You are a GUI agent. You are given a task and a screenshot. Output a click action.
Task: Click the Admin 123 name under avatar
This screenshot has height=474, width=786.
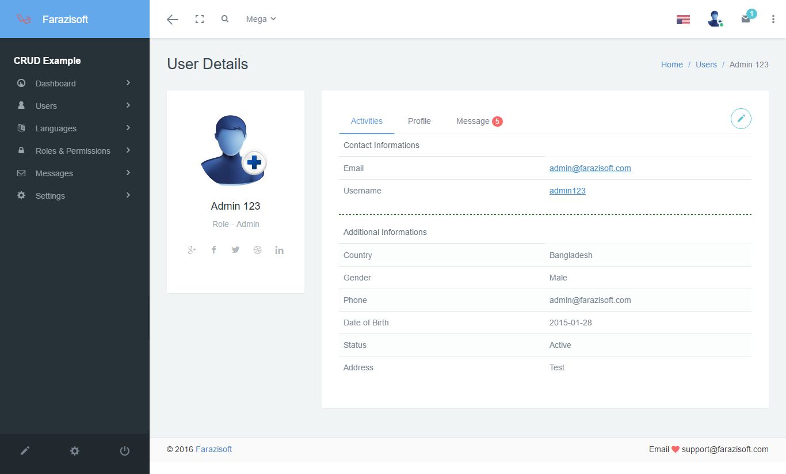pos(235,206)
